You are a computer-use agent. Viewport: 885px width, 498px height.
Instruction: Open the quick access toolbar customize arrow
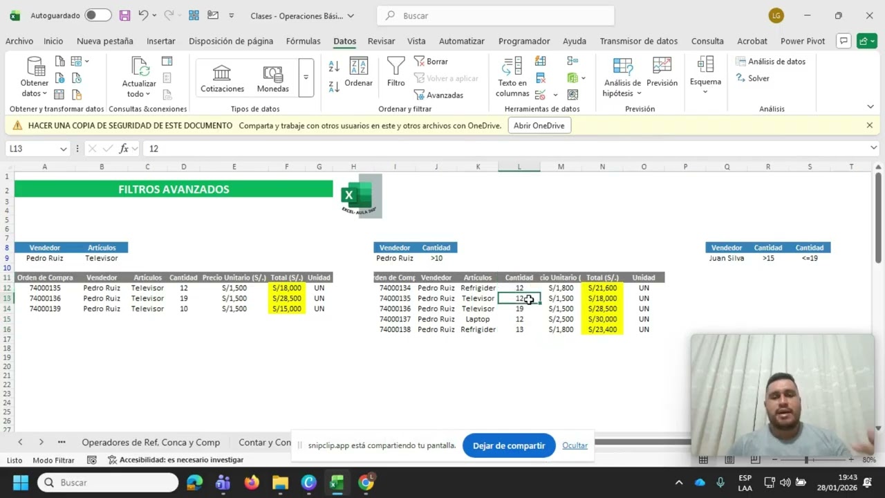(x=231, y=15)
